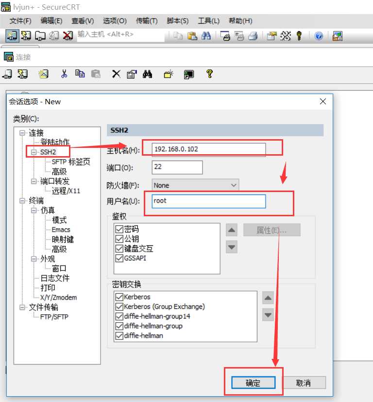The width and height of the screenshot is (373, 402).
Task: Click the Find binoculars icon in main toolbar
Action: coord(206,36)
